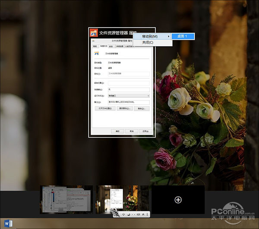Open the IME bar options menu icon
The image size is (259, 229).
(x=148, y=214)
